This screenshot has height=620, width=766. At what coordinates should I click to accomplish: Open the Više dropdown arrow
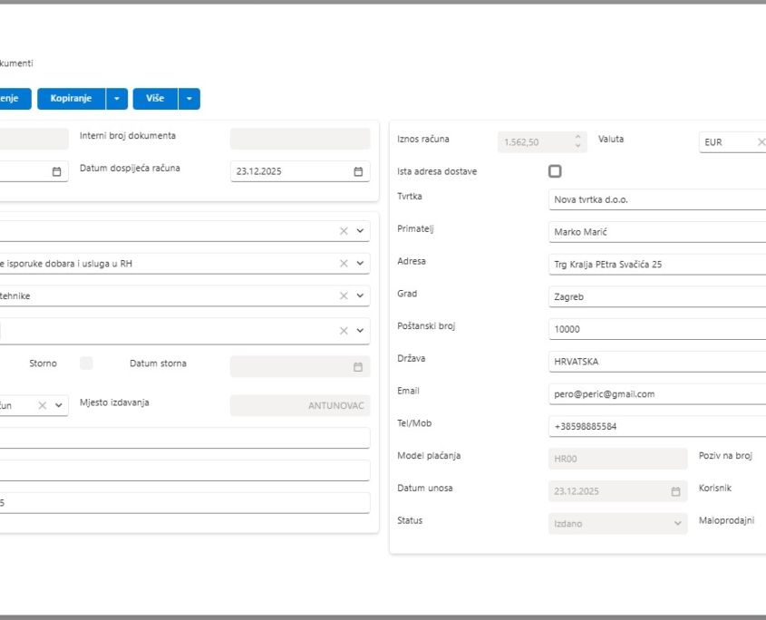189,99
